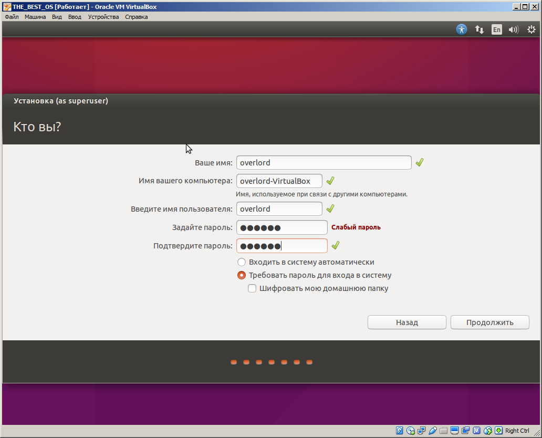Open the Файл menu
The width and height of the screenshot is (542, 438).
coord(12,17)
